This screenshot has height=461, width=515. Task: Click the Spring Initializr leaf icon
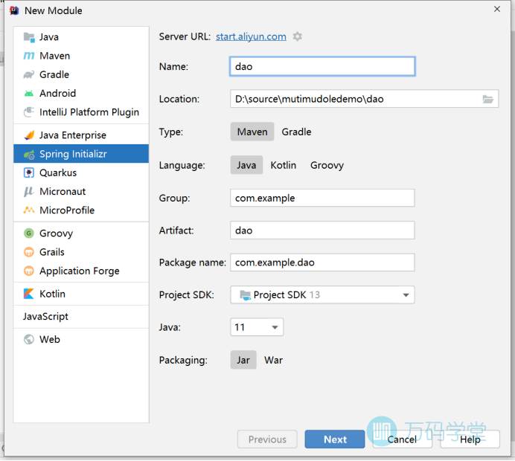(29, 154)
